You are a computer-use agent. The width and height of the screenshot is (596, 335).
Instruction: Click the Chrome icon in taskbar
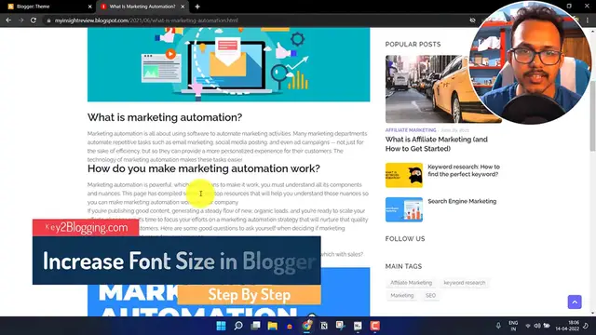306,326
